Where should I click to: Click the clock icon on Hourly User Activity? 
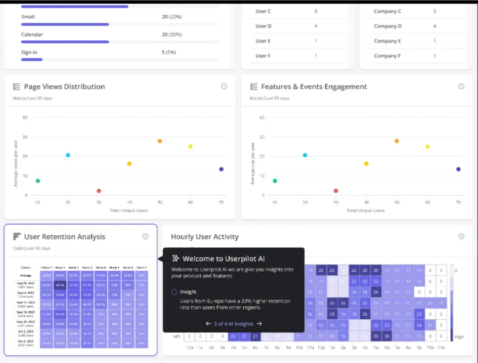click(x=461, y=236)
